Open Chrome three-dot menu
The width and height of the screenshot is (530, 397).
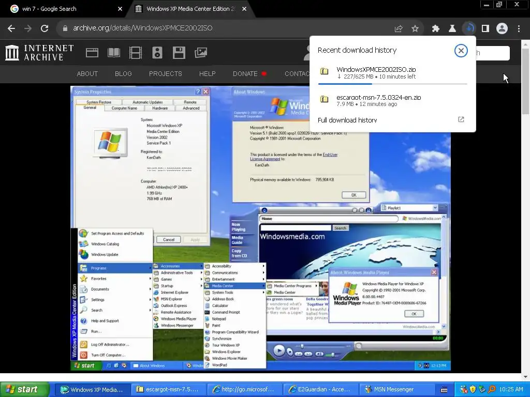[x=519, y=29]
